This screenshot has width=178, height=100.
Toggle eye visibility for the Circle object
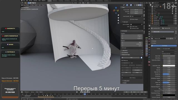pos(174,15)
